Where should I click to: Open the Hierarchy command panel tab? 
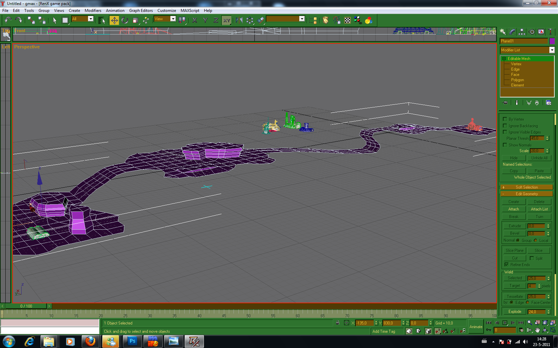522,32
